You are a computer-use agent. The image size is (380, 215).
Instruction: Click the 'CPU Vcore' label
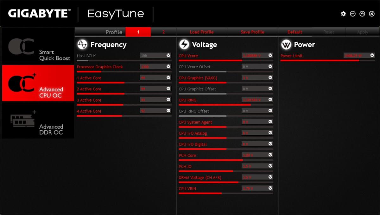click(188, 56)
